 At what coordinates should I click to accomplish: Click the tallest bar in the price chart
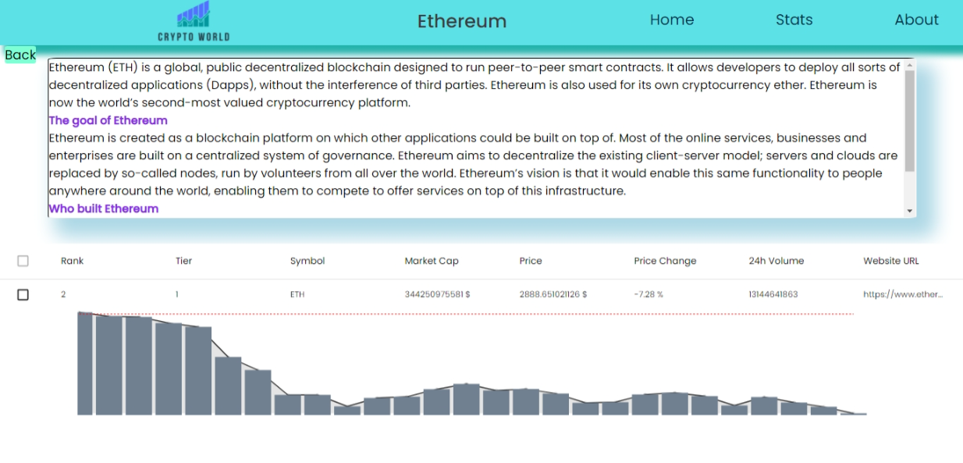(x=86, y=363)
